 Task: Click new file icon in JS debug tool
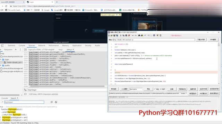coord(109,35)
